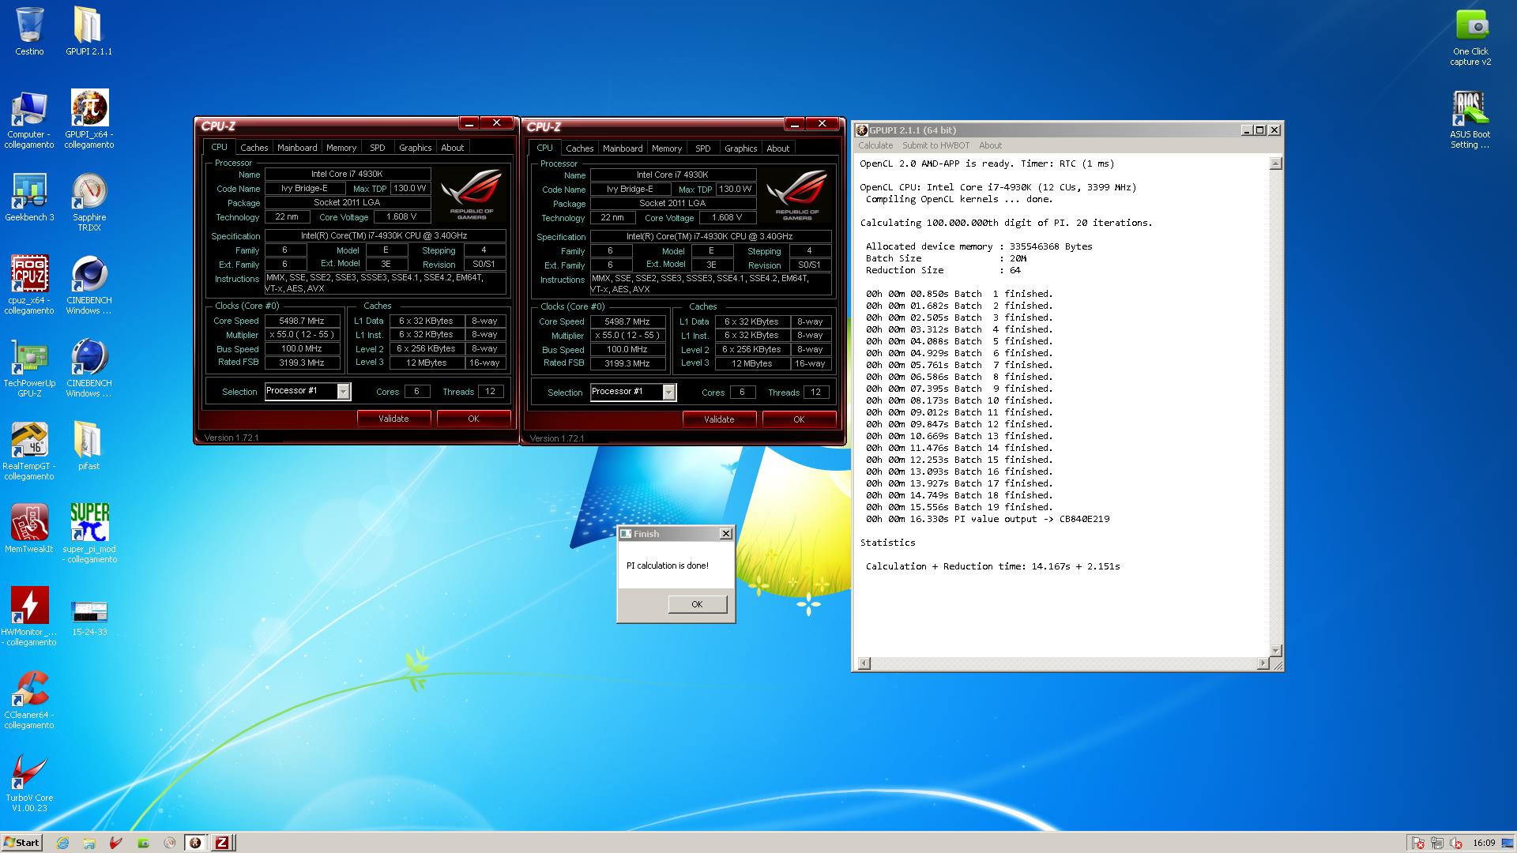Click OK in the right CPU-Z window
Screen dimensions: 1517x853
pos(799,419)
